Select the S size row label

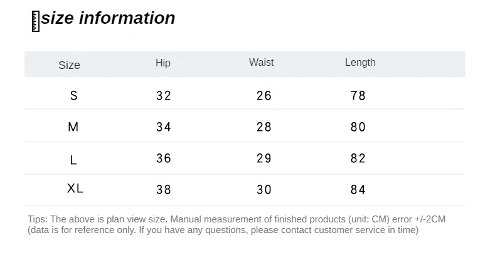(74, 96)
